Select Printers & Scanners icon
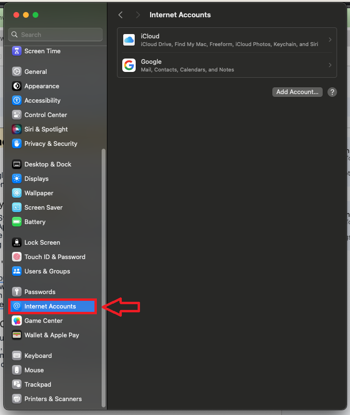This screenshot has height=415, width=350. [17, 399]
